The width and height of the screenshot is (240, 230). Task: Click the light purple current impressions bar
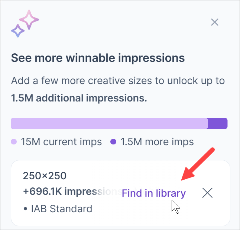click(109, 123)
